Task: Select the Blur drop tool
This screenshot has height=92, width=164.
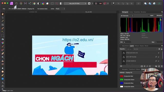Action: pyautogui.click(x=3, y=68)
